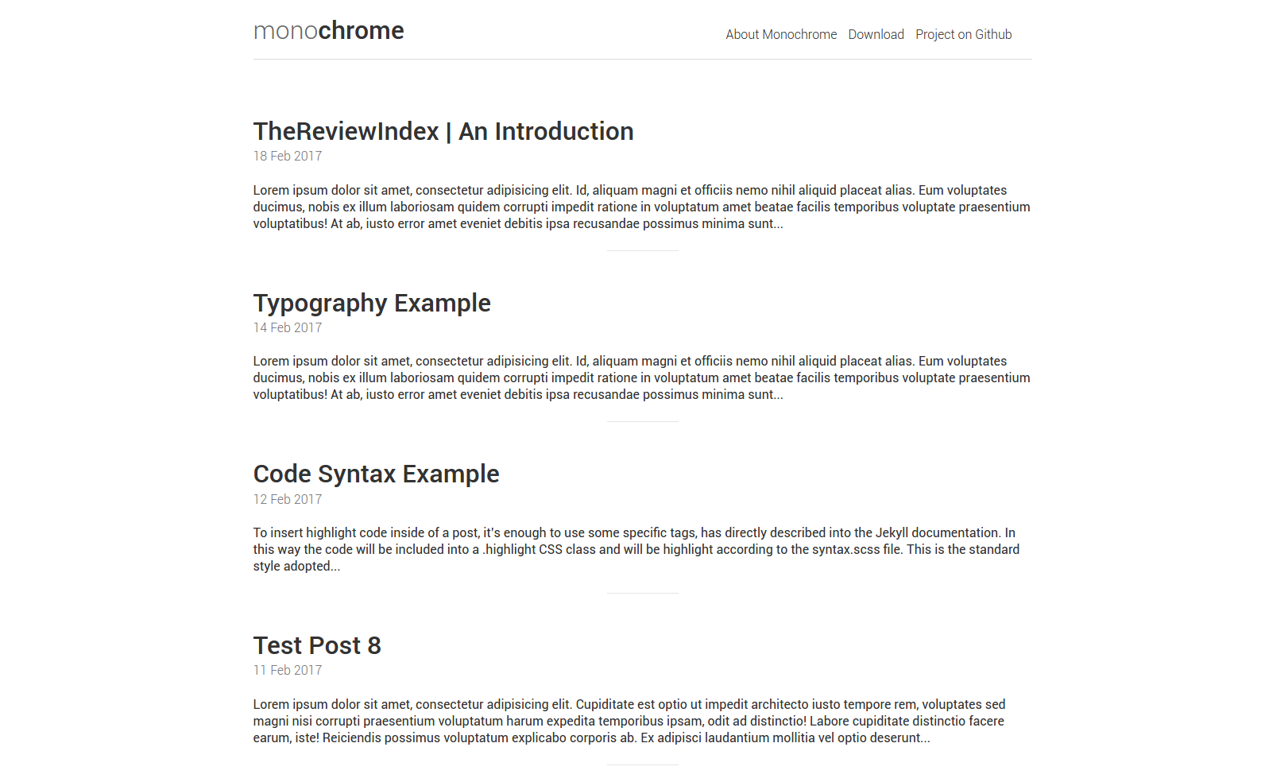Click the excerpt under Typography Example

coord(641,378)
